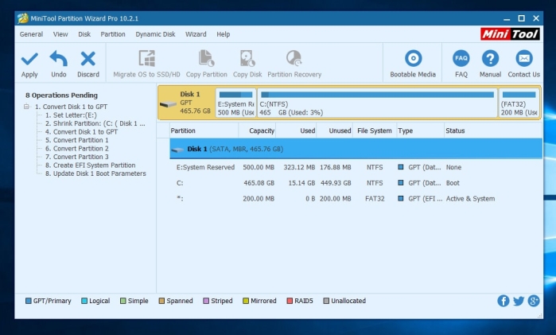Viewport: 556px width, 335px height.
Task: Click the app icon in title bar
Action: [23, 18]
